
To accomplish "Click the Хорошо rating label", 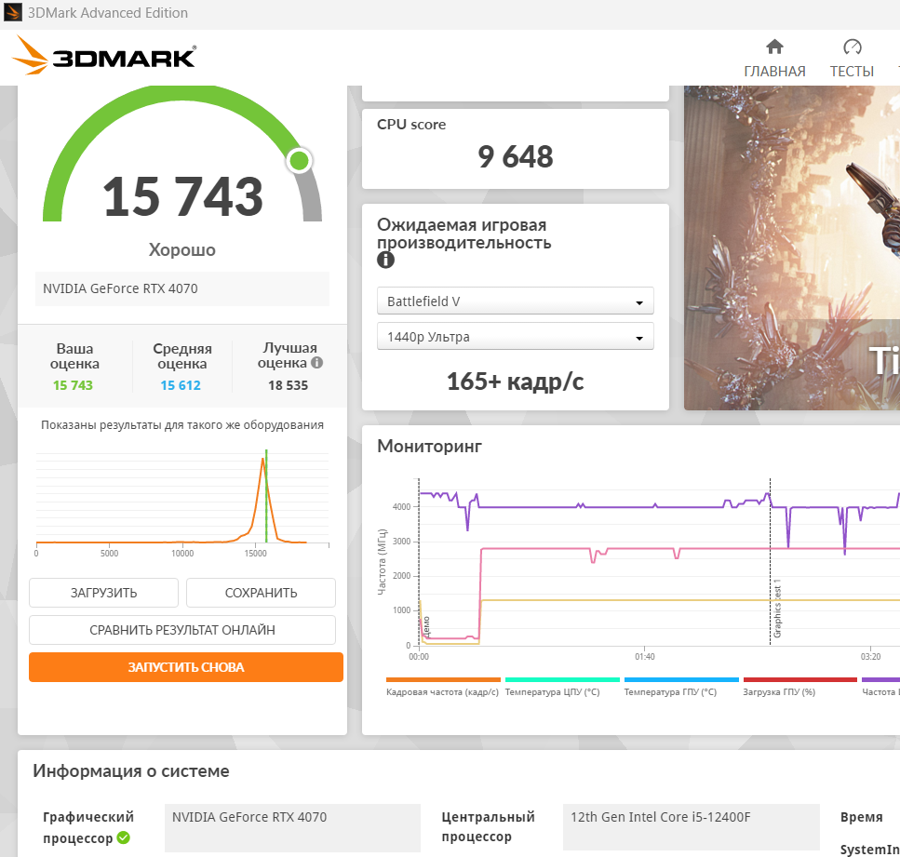I will (181, 249).
